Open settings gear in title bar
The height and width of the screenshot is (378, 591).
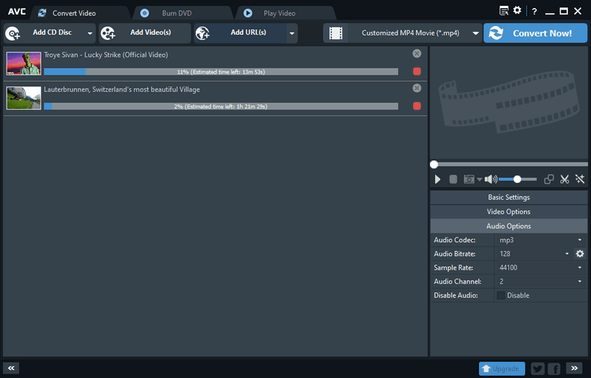(517, 10)
